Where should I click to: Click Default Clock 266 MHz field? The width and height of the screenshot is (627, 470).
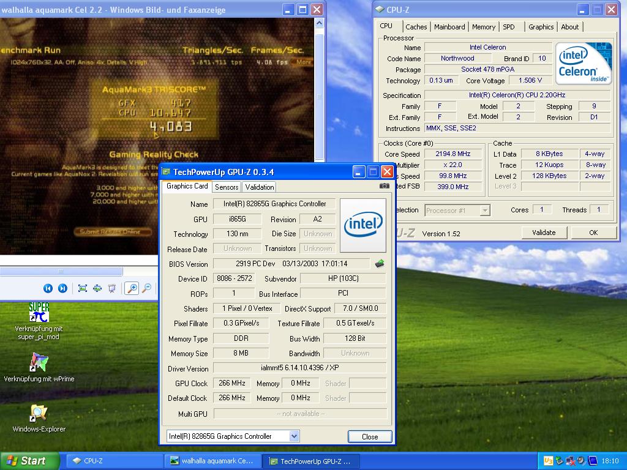232,398
